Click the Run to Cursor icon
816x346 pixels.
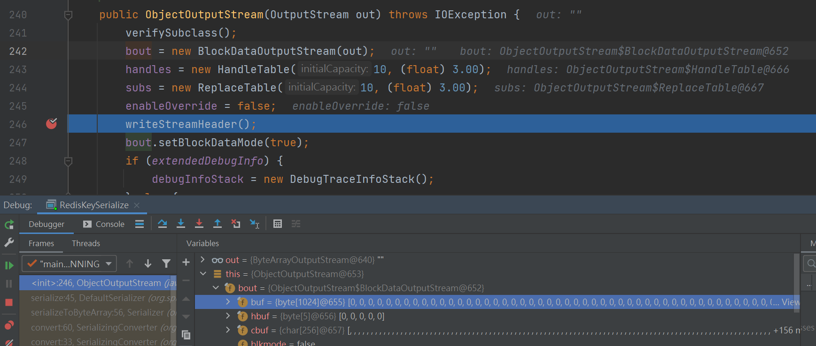click(x=255, y=224)
